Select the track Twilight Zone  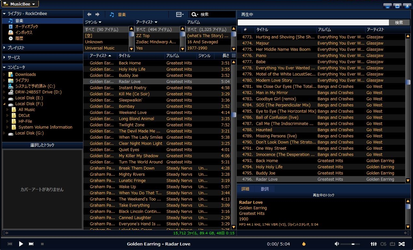click(132, 125)
